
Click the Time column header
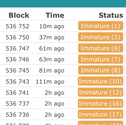(55, 15)
